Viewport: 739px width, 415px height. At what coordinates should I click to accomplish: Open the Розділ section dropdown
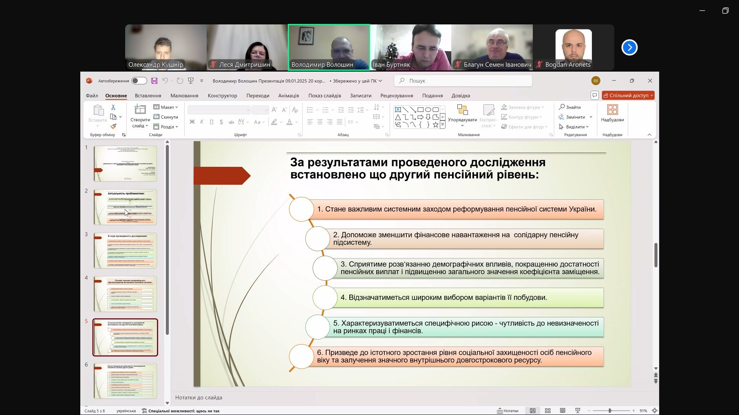point(166,127)
